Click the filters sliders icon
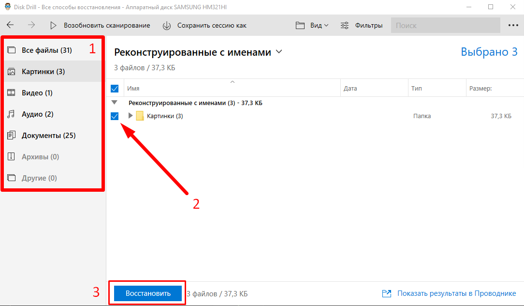Image resolution: width=524 pixels, height=306 pixels. coord(345,25)
